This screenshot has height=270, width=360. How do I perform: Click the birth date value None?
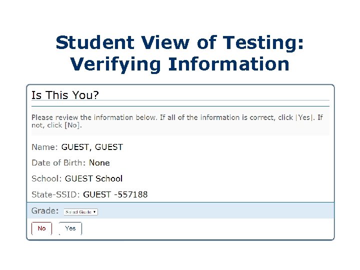point(99,163)
